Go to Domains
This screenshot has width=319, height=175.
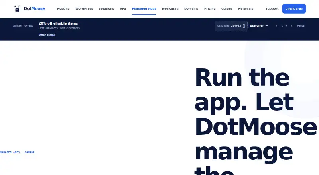point(191,8)
